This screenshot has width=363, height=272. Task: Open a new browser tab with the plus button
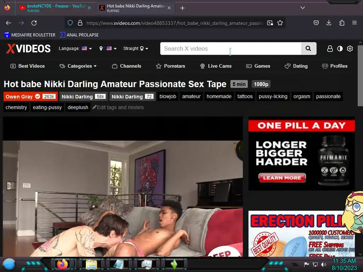click(x=183, y=8)
